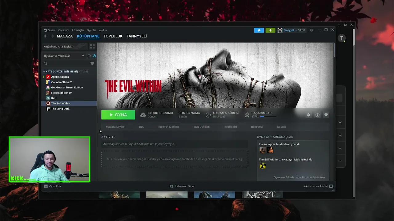Click The Long Dark game icon
394x221 pixels.
click(x=48, y=109)
